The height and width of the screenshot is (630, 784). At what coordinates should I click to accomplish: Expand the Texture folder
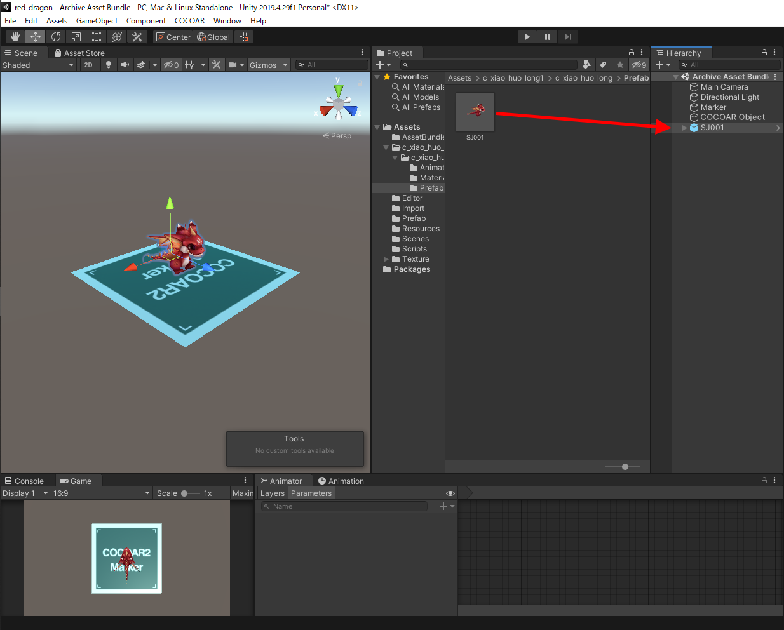pos(386,259)
